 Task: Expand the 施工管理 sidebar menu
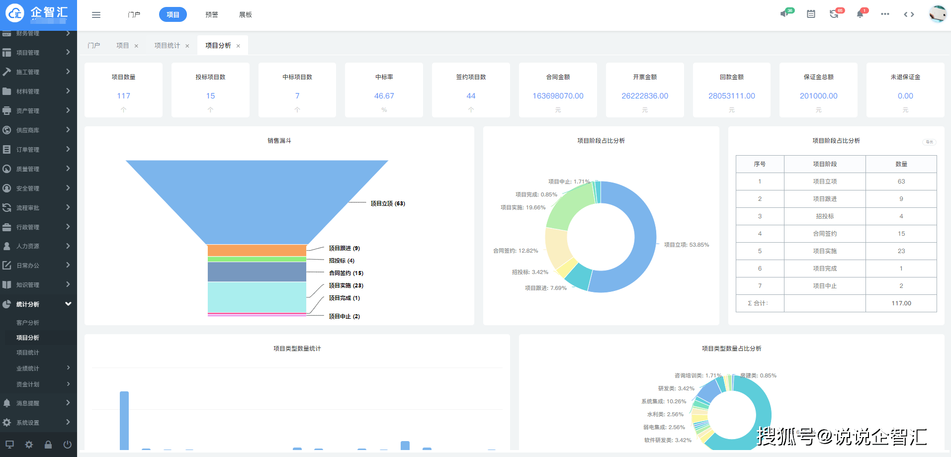(x=38, y=72)
